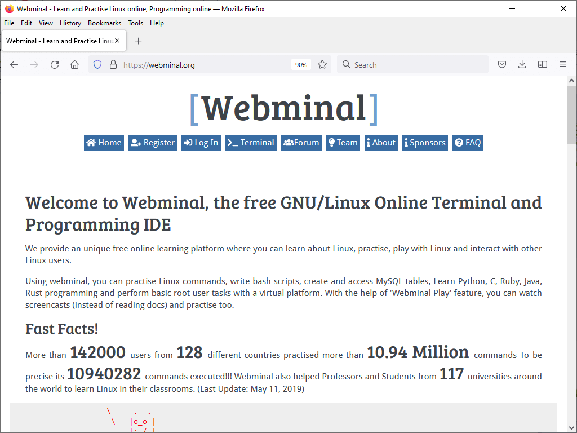The image size is (577, 433).
Task: Click the scrollbar up arrow
Action: pyautogui.click(x=571, y=81)
